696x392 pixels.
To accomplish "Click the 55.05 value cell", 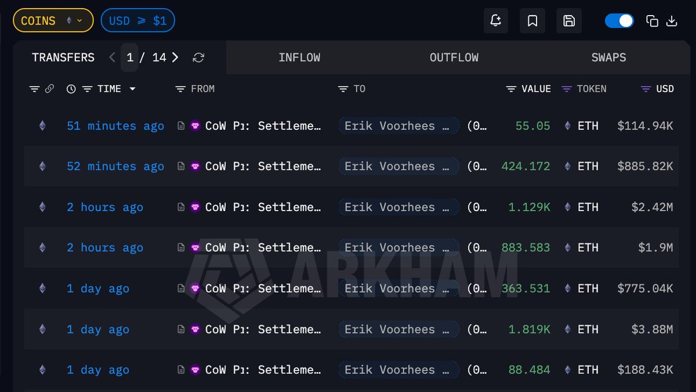I will 532,126.
